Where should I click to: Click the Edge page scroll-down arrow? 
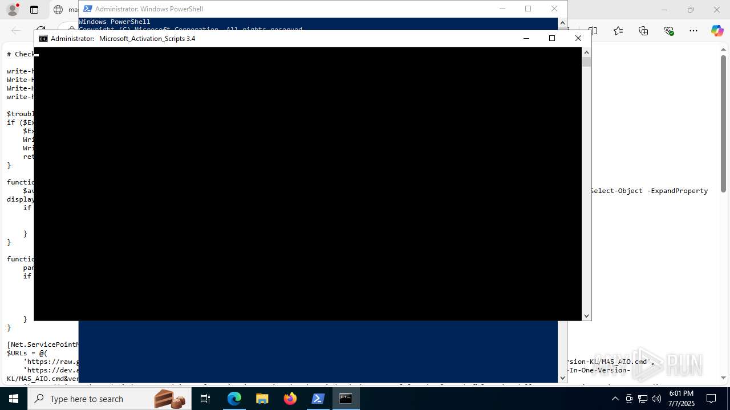(x=723, y=378)
